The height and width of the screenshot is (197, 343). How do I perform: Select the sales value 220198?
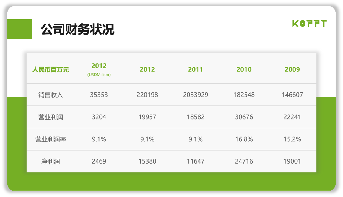click(x=147, y=95)
